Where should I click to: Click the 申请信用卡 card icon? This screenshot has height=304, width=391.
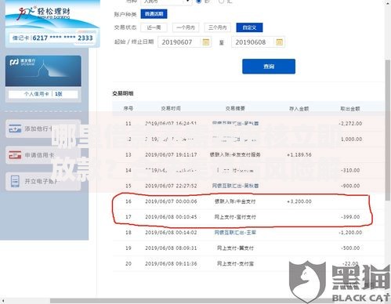point(15,155)
